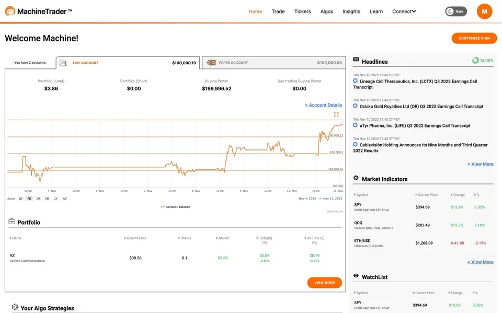502x313 pixels.
Task: Open the Cablevisión Holding results headline
Action: pyautogui.click(x=420, y=147)
